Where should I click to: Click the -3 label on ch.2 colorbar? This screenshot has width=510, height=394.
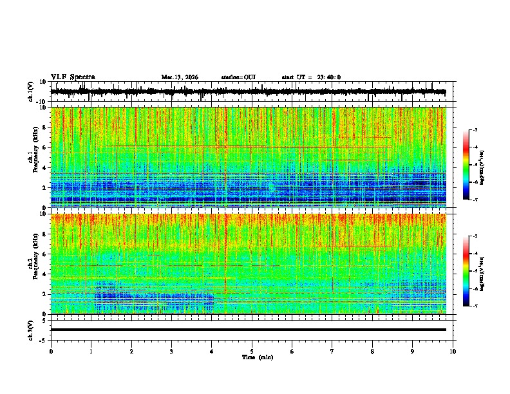[475, 236]
